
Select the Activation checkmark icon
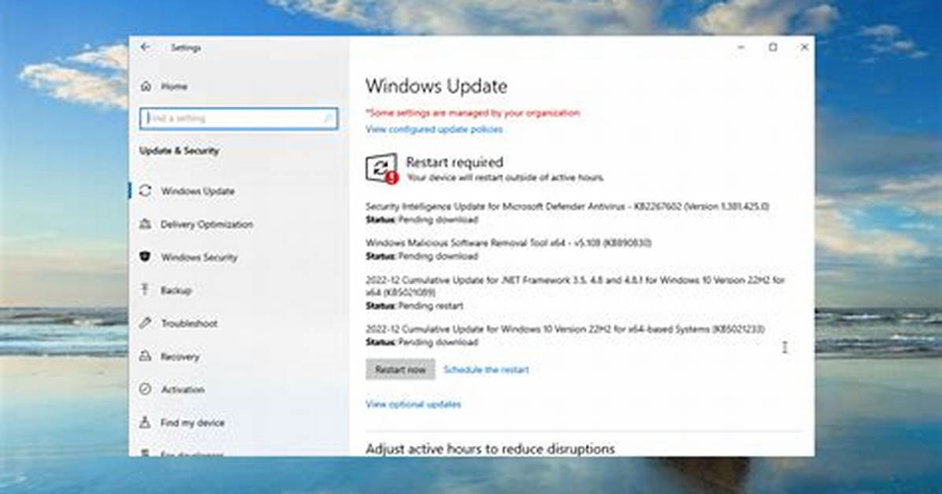tap(146, 389)
